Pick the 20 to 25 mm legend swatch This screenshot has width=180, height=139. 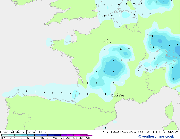click(51, 135)
